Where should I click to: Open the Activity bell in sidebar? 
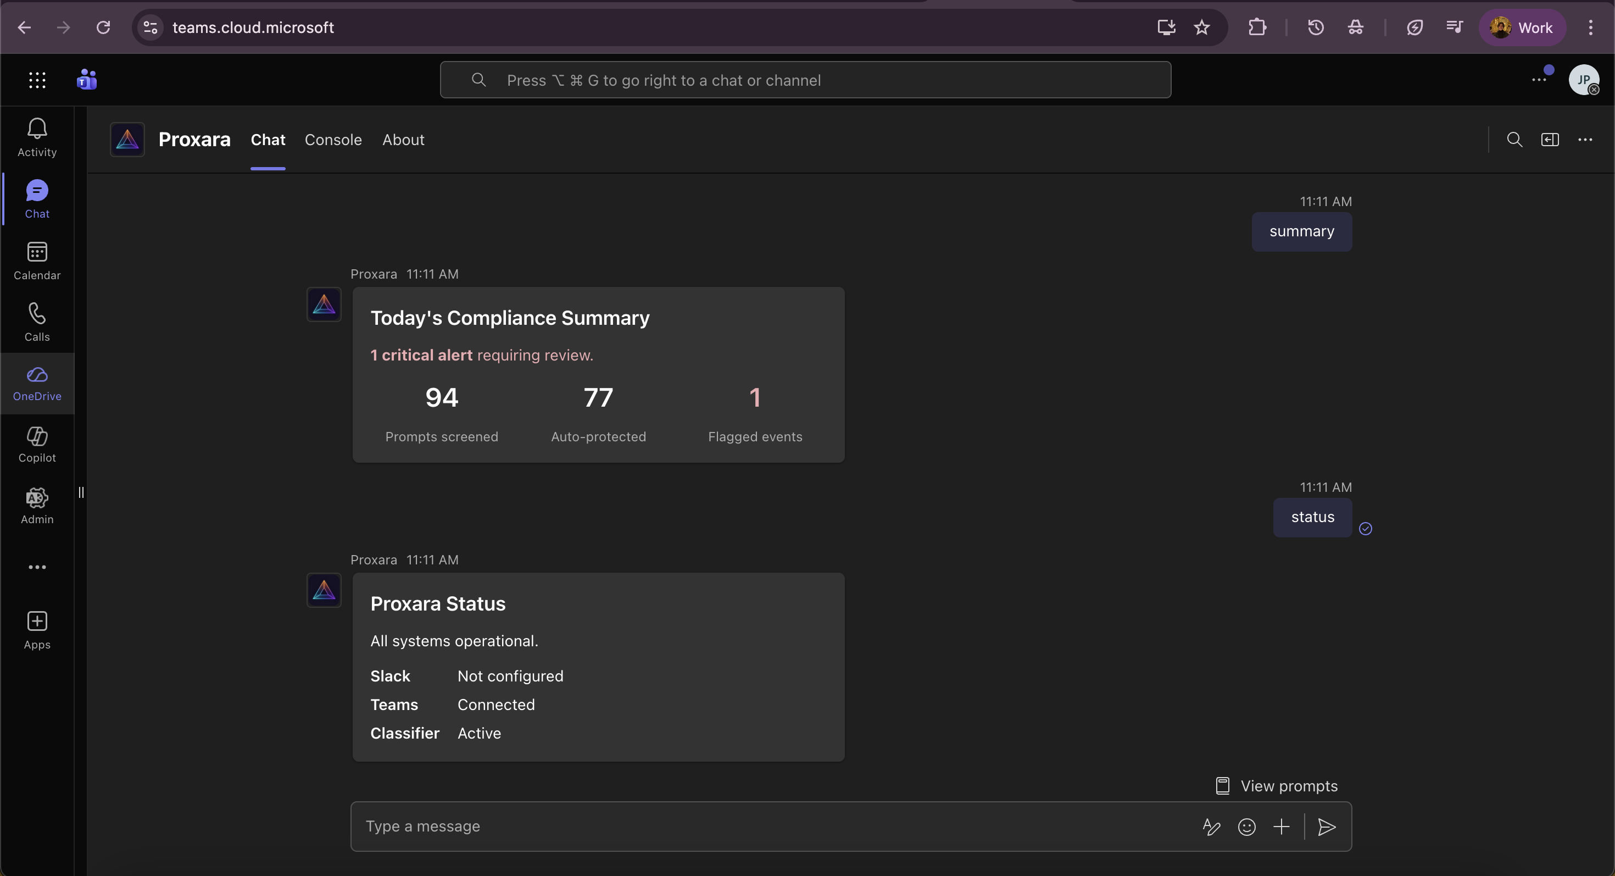point(37,137)
